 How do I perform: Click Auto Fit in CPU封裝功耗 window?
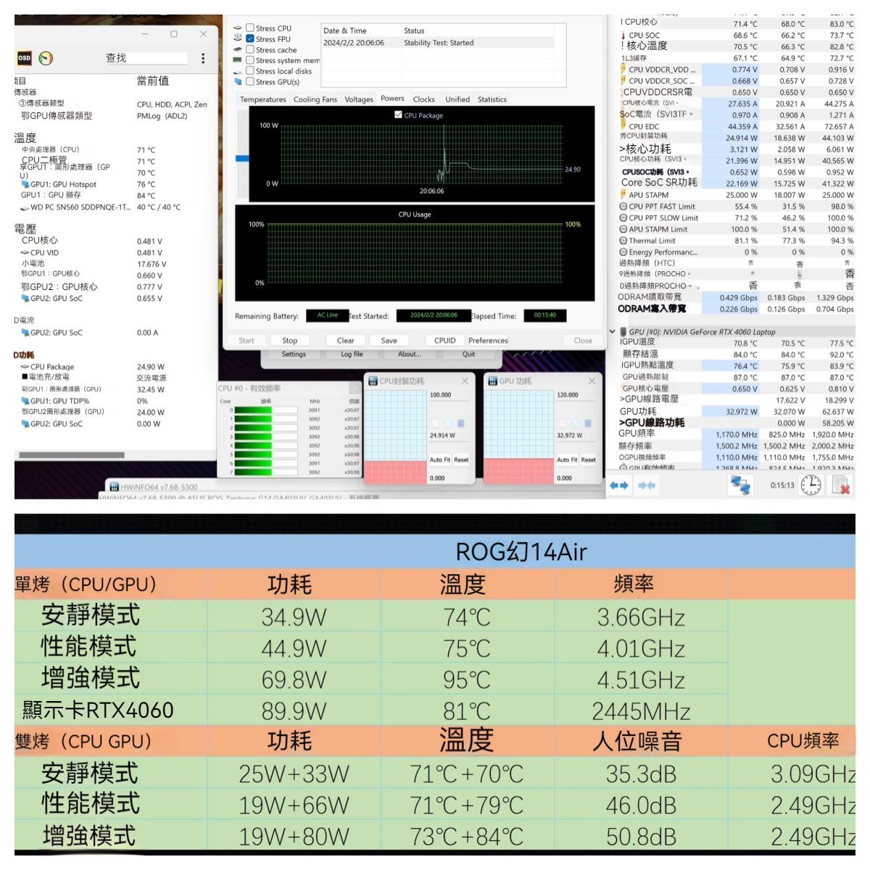pos(440,460)
